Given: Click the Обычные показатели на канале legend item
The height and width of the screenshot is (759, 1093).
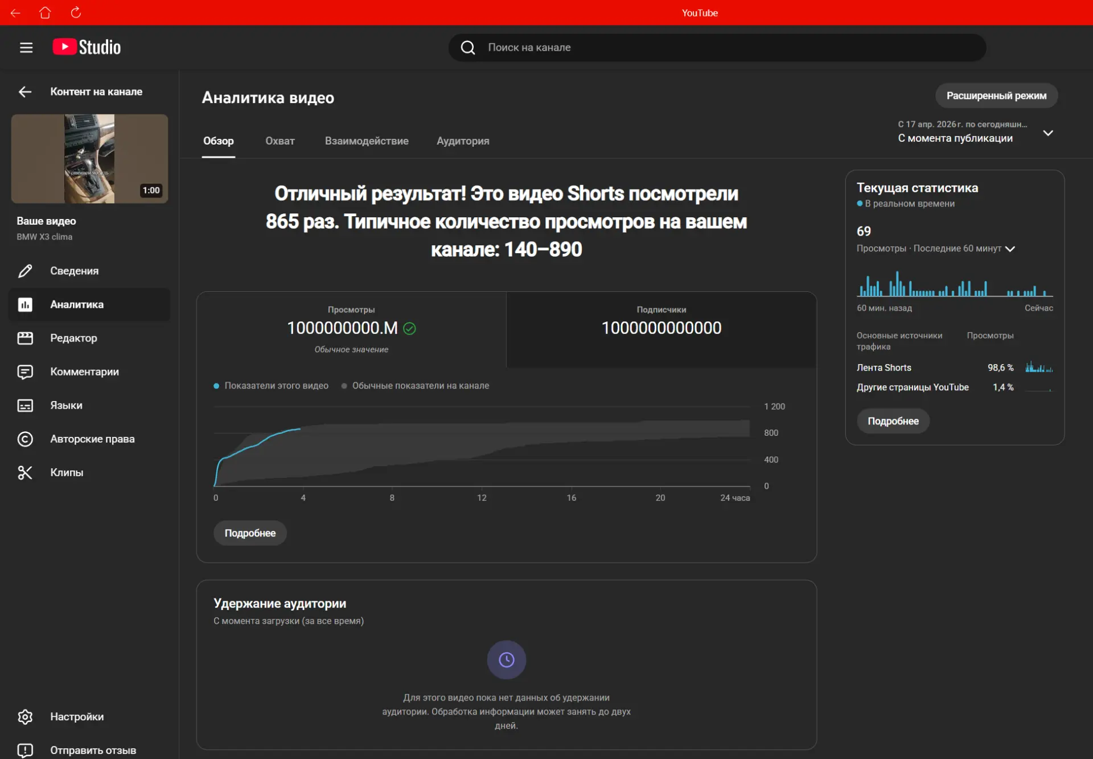Looking at the screenshot, I should click(x=415, y=386).
